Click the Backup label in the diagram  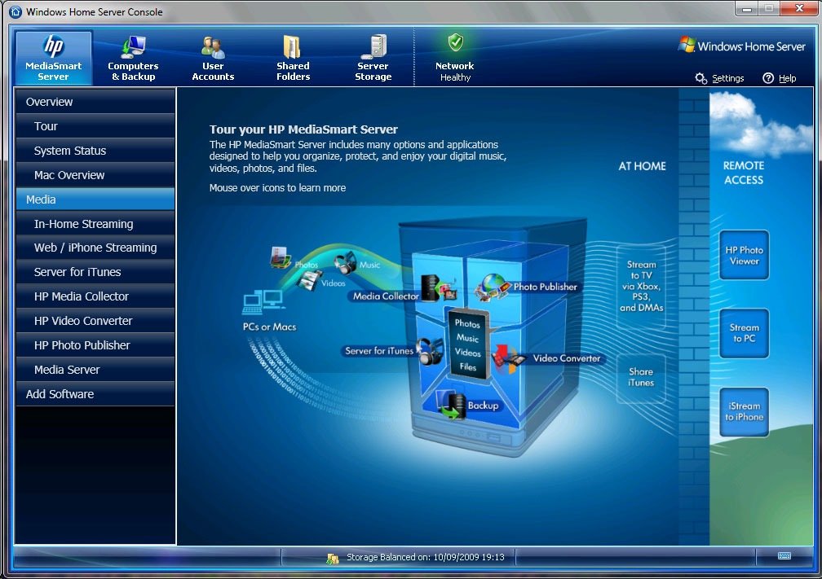(483, 406)
